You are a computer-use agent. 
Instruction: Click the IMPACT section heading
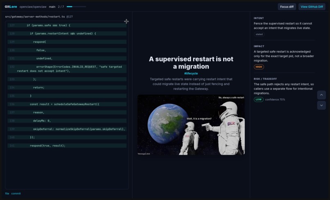point(259,46)
